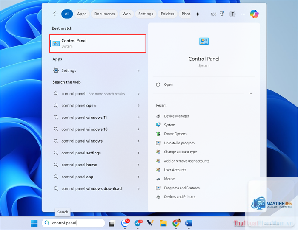Click web suggestion 'control panel windows 11'
298x230 pixels.
(x=84, y=118)
